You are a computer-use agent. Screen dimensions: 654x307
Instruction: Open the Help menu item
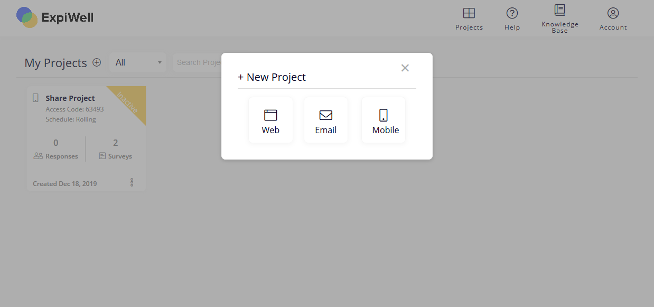(x=512, y=19)
